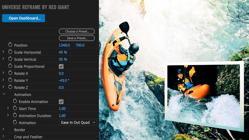Click the Choose a Preset button
The image size is (249, 140).
(77, 31)
